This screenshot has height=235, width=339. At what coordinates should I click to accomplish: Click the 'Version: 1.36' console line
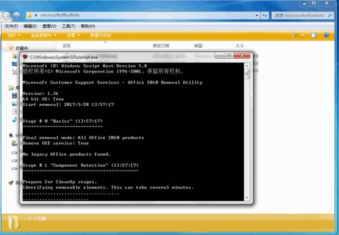click(40, 93)
